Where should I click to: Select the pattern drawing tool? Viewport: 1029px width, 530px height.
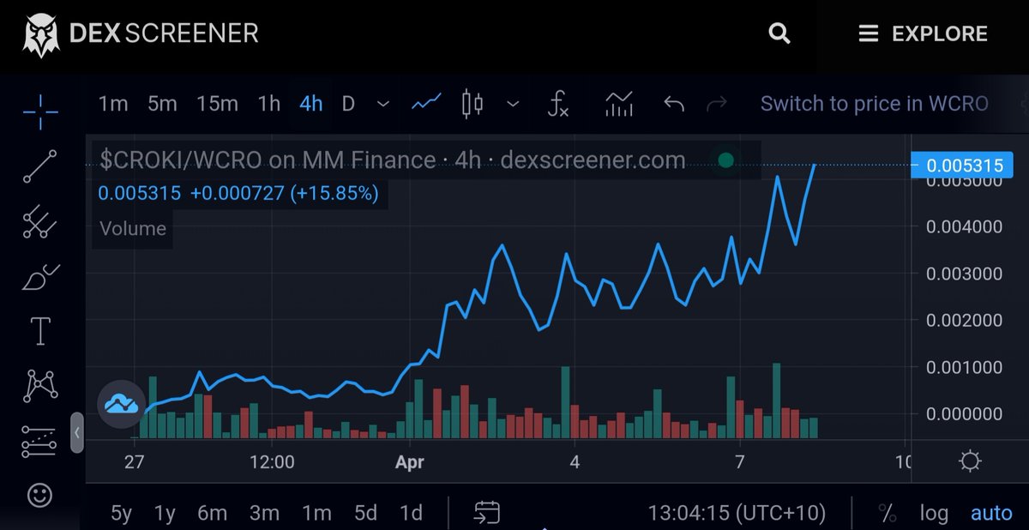[40, 386]
